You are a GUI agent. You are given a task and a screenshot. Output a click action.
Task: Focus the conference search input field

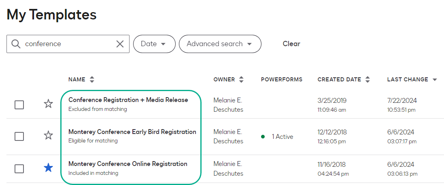[69, 44]
